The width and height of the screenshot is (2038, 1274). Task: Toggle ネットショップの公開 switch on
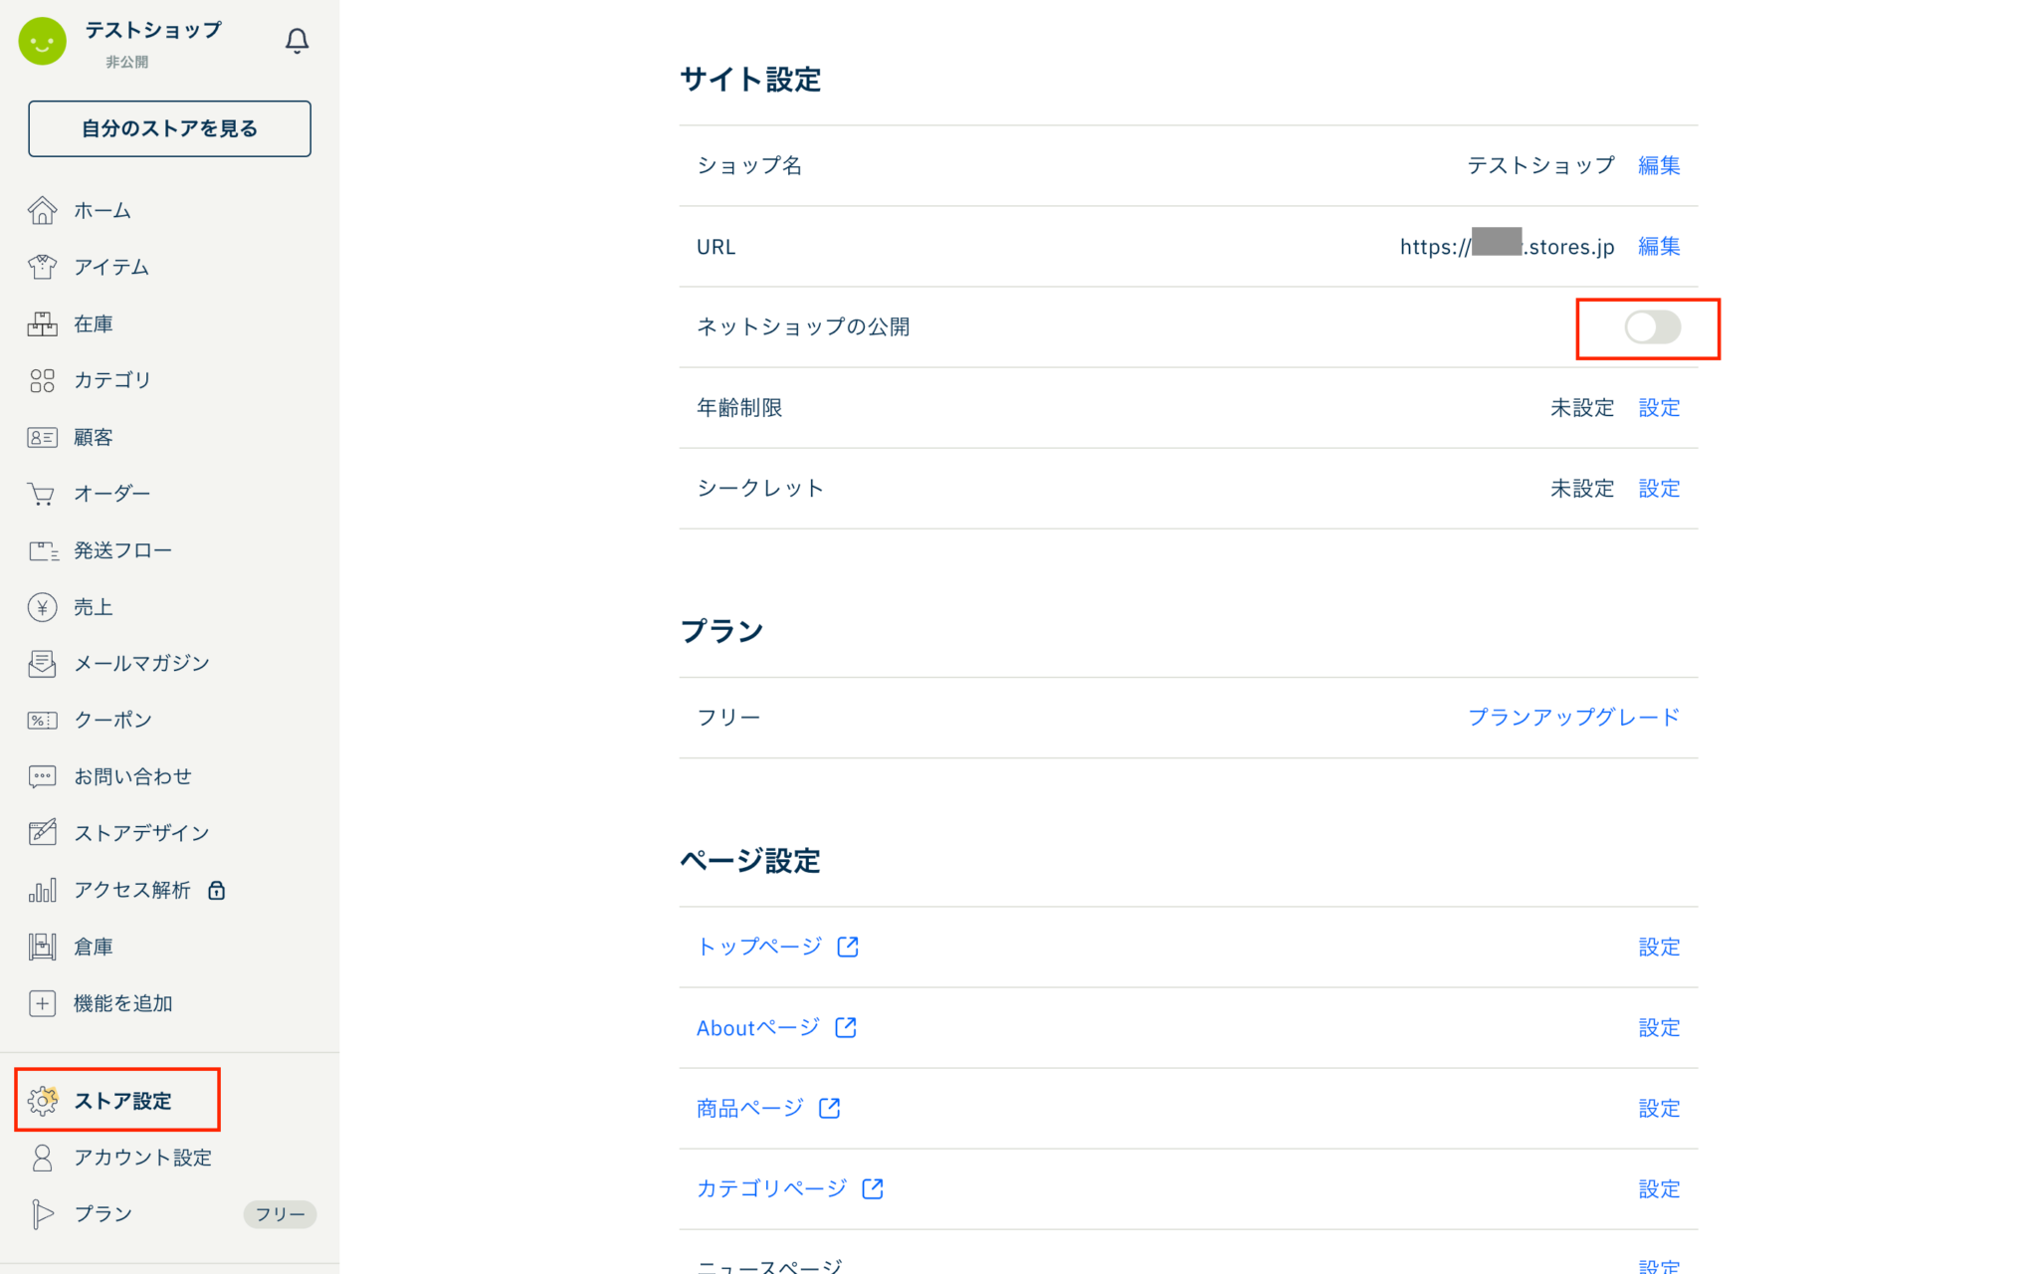tap(1652, 327)
